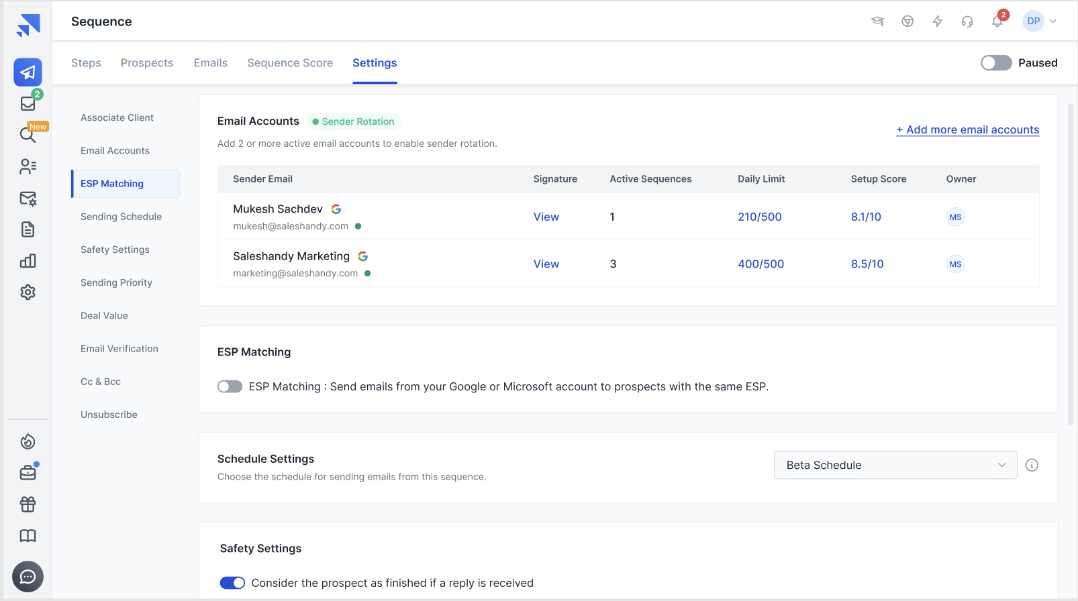Viewport: 1078px width, 601px height.
Task: Open the email warmup flame icon
Action: point(28,441)
